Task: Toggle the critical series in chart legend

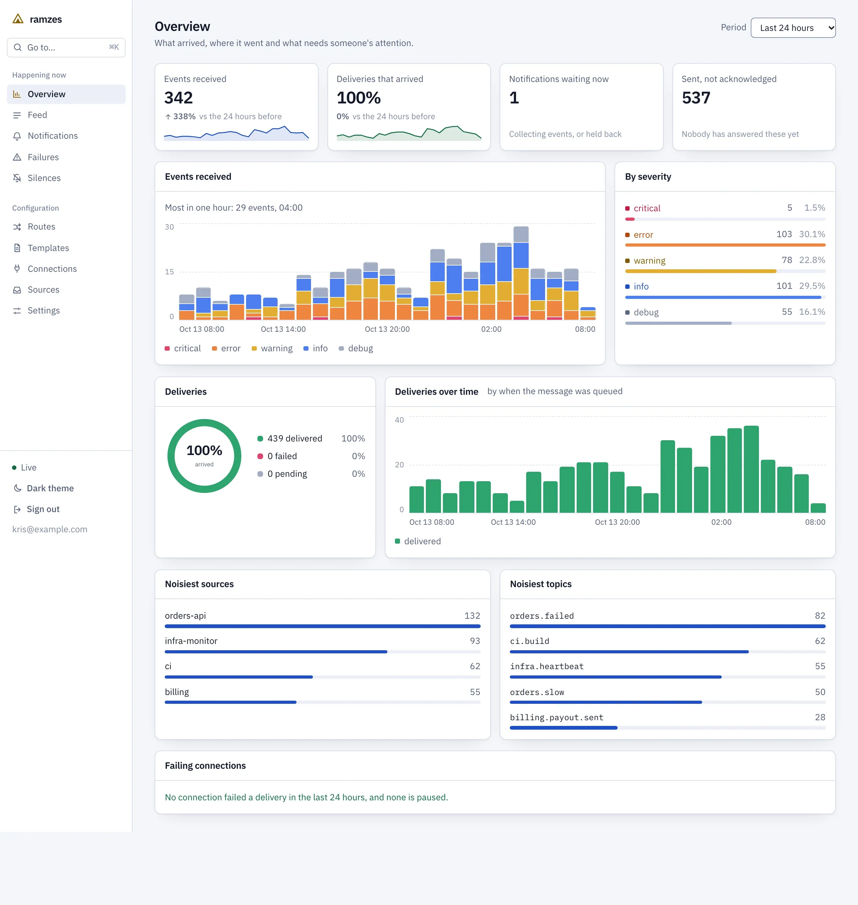Action: pos(183,348)
